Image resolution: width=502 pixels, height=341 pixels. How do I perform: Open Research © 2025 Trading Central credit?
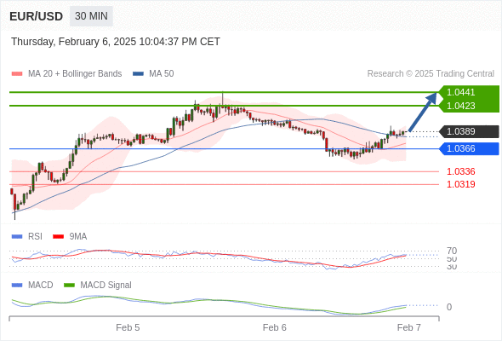point(431,74)
